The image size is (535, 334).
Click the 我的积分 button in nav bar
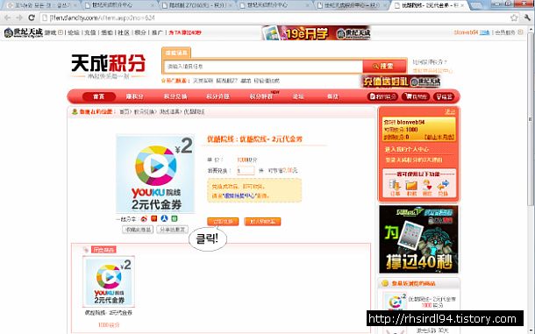click(382, 97)
